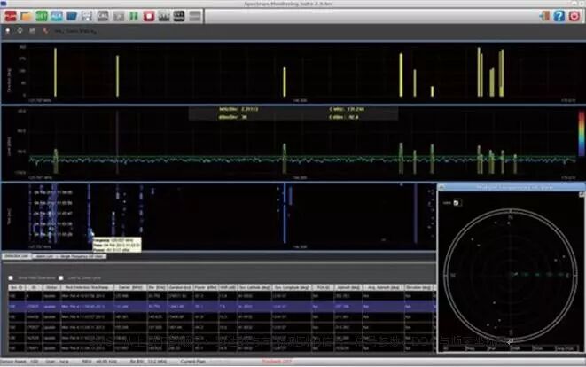The image size is (586, 367).
Task: Sort by the Power [dBm] column header
Action: 205,287
